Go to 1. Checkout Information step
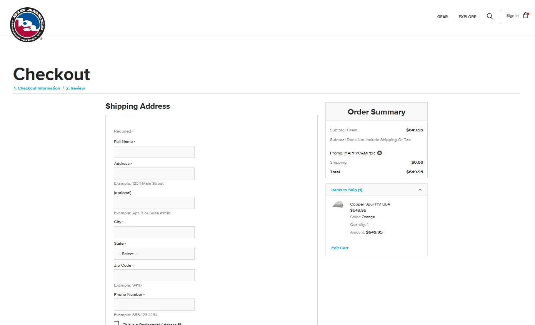Viewport: 535px width, 325px height. 37,88
